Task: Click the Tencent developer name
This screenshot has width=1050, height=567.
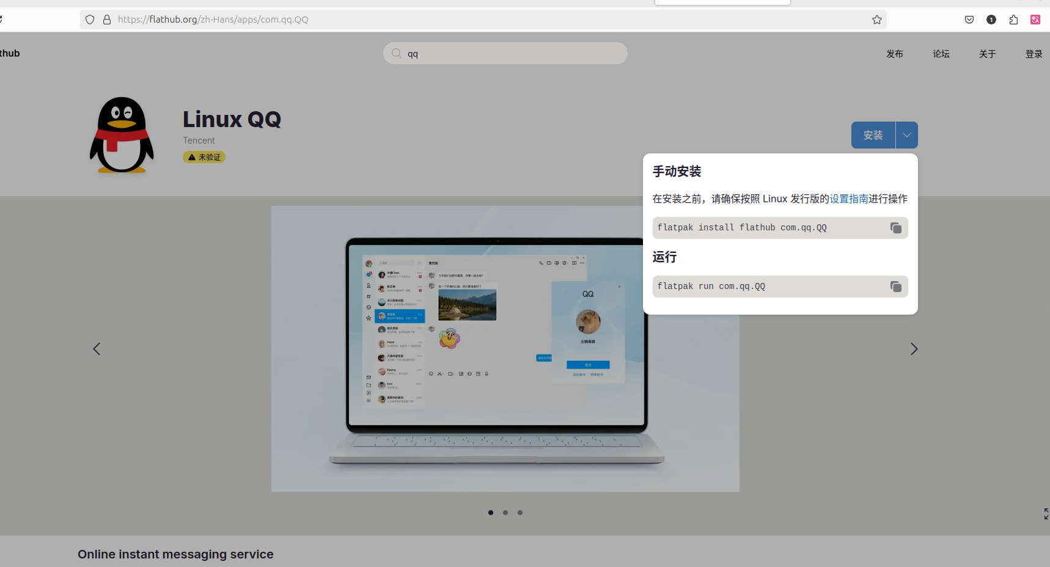Action: click(199, 141)
